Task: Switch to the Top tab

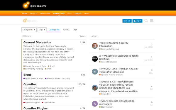Action: [x=75, y=30]
